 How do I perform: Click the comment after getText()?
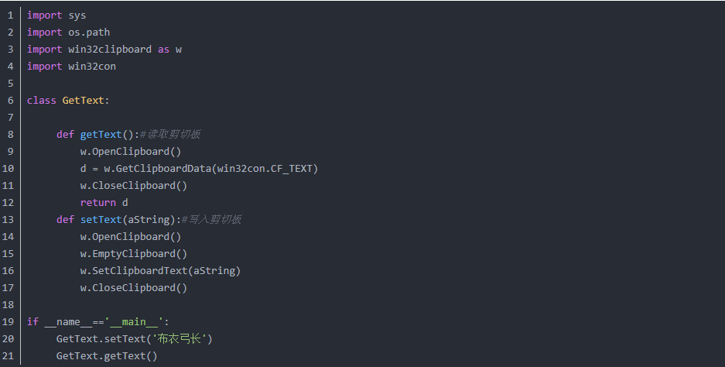pos(170,134)
